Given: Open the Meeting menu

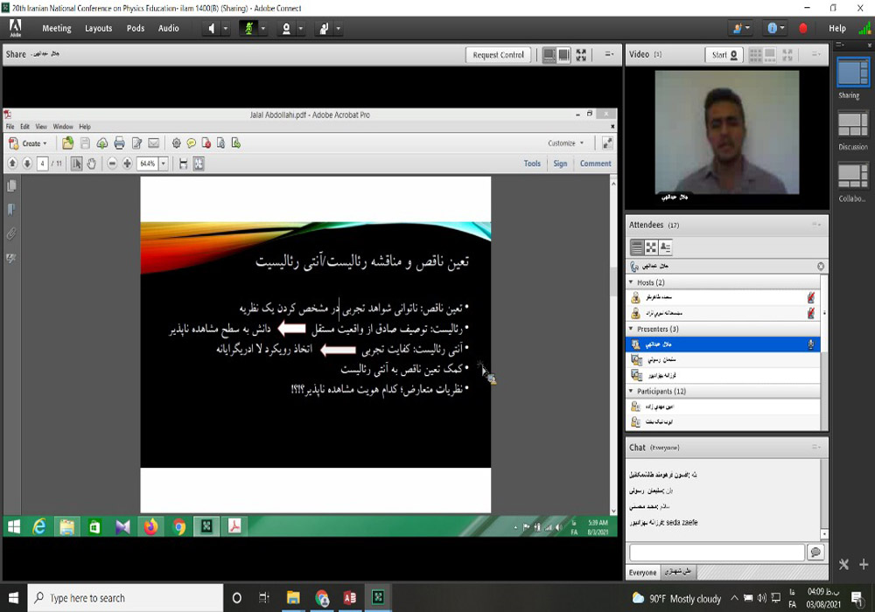Looking at the screenshot, I should pyautogui.click(x=57, y=28).
